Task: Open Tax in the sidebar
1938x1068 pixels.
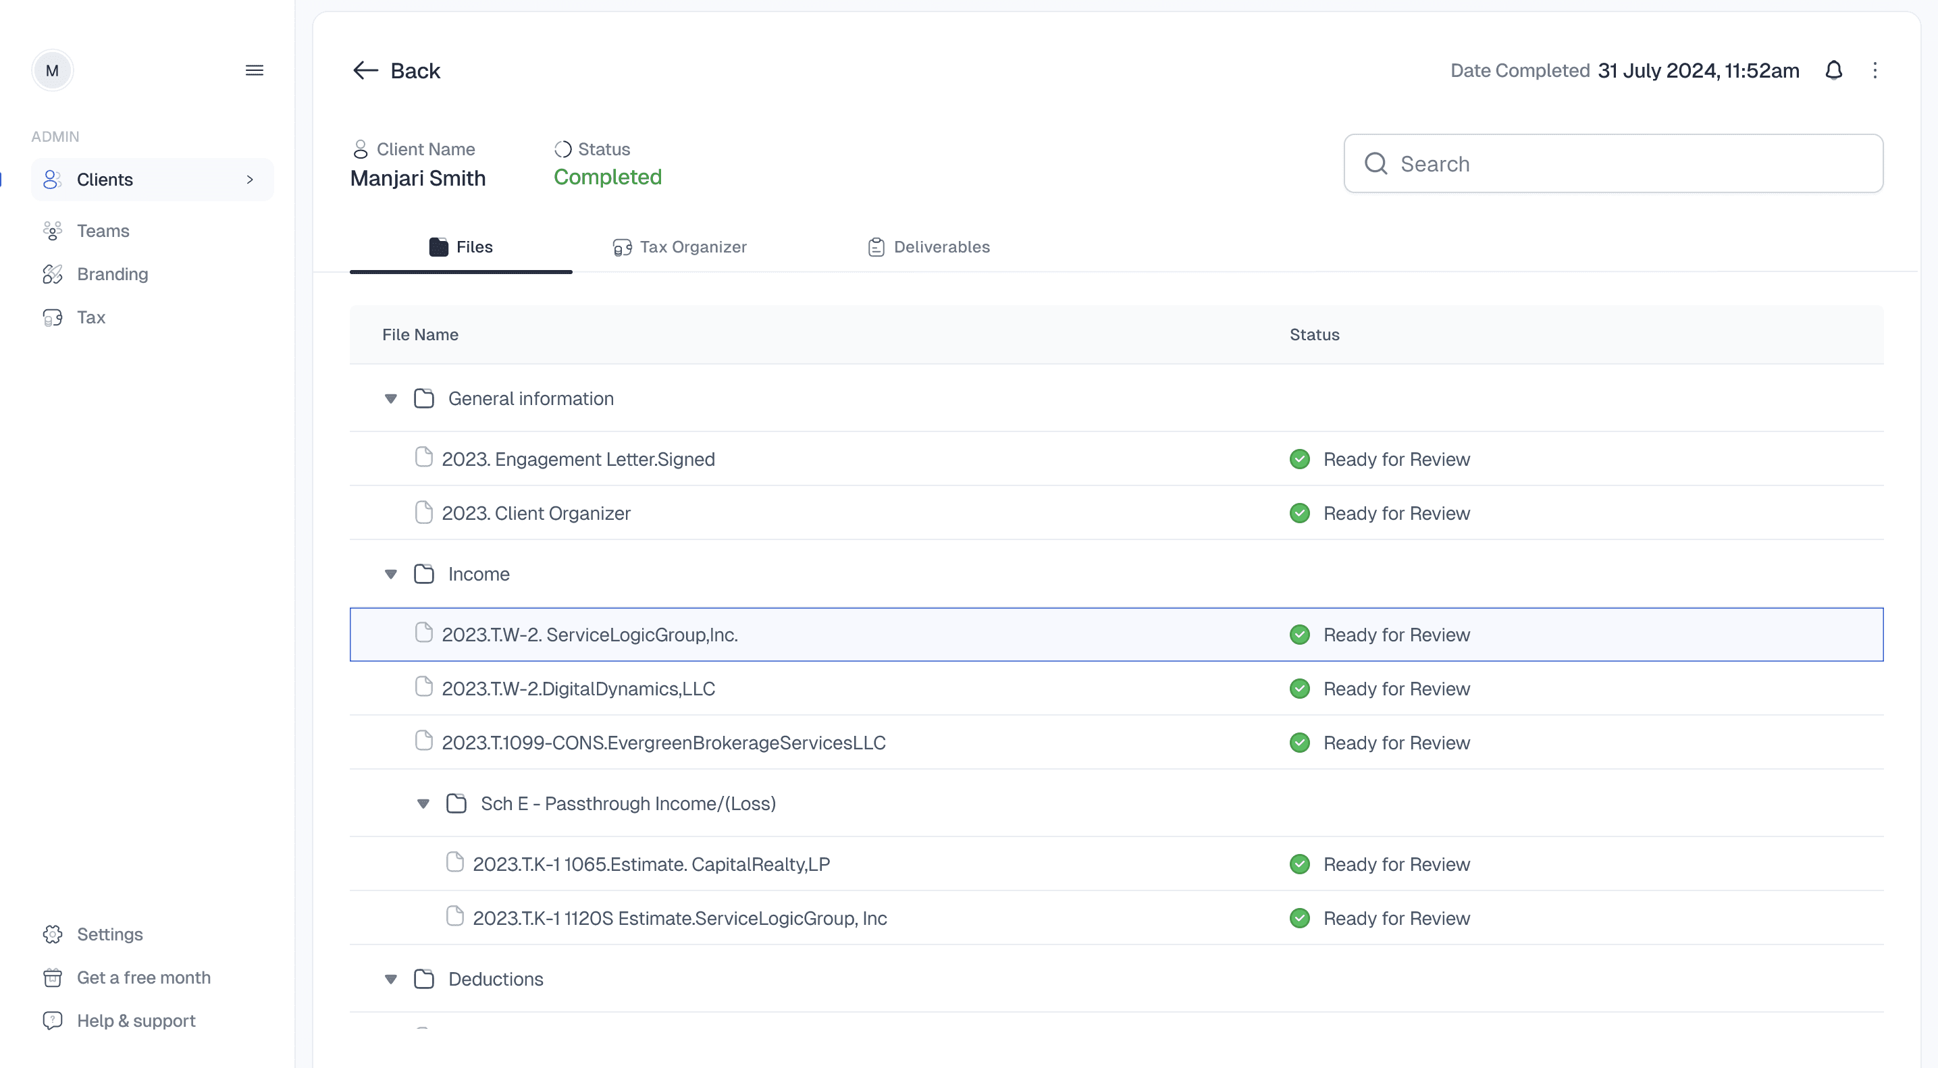Action: [x=91, y=317]
